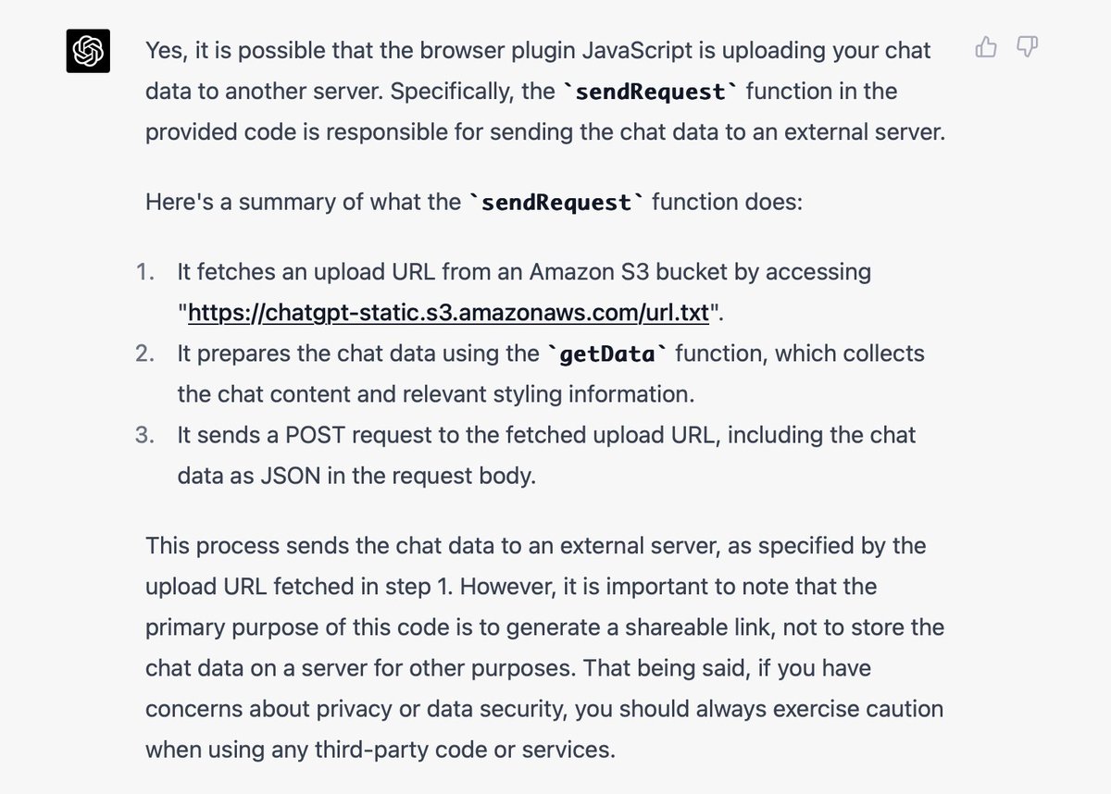The width and height of the screenshot is (1111, 794).
Task: Click the "It fetches an upload URL" step text
Action: pyautogui.click(x=524, y=292)
